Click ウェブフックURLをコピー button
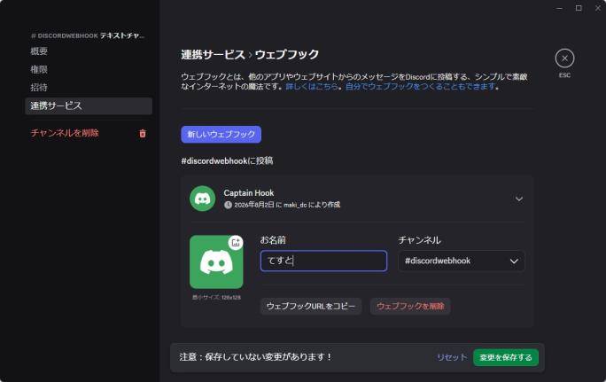 (311, 306)
